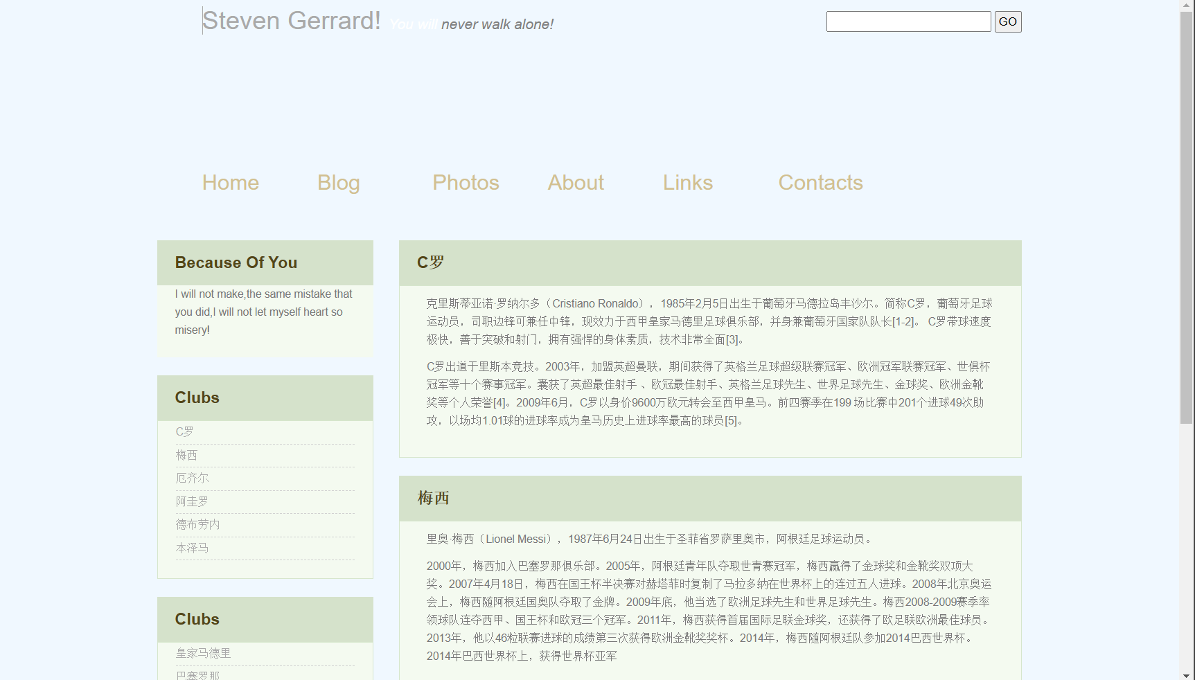The height and width of the screenshot is (680, 1195).
Task: Click the C罗 article heading
Action: coord(430,262)
